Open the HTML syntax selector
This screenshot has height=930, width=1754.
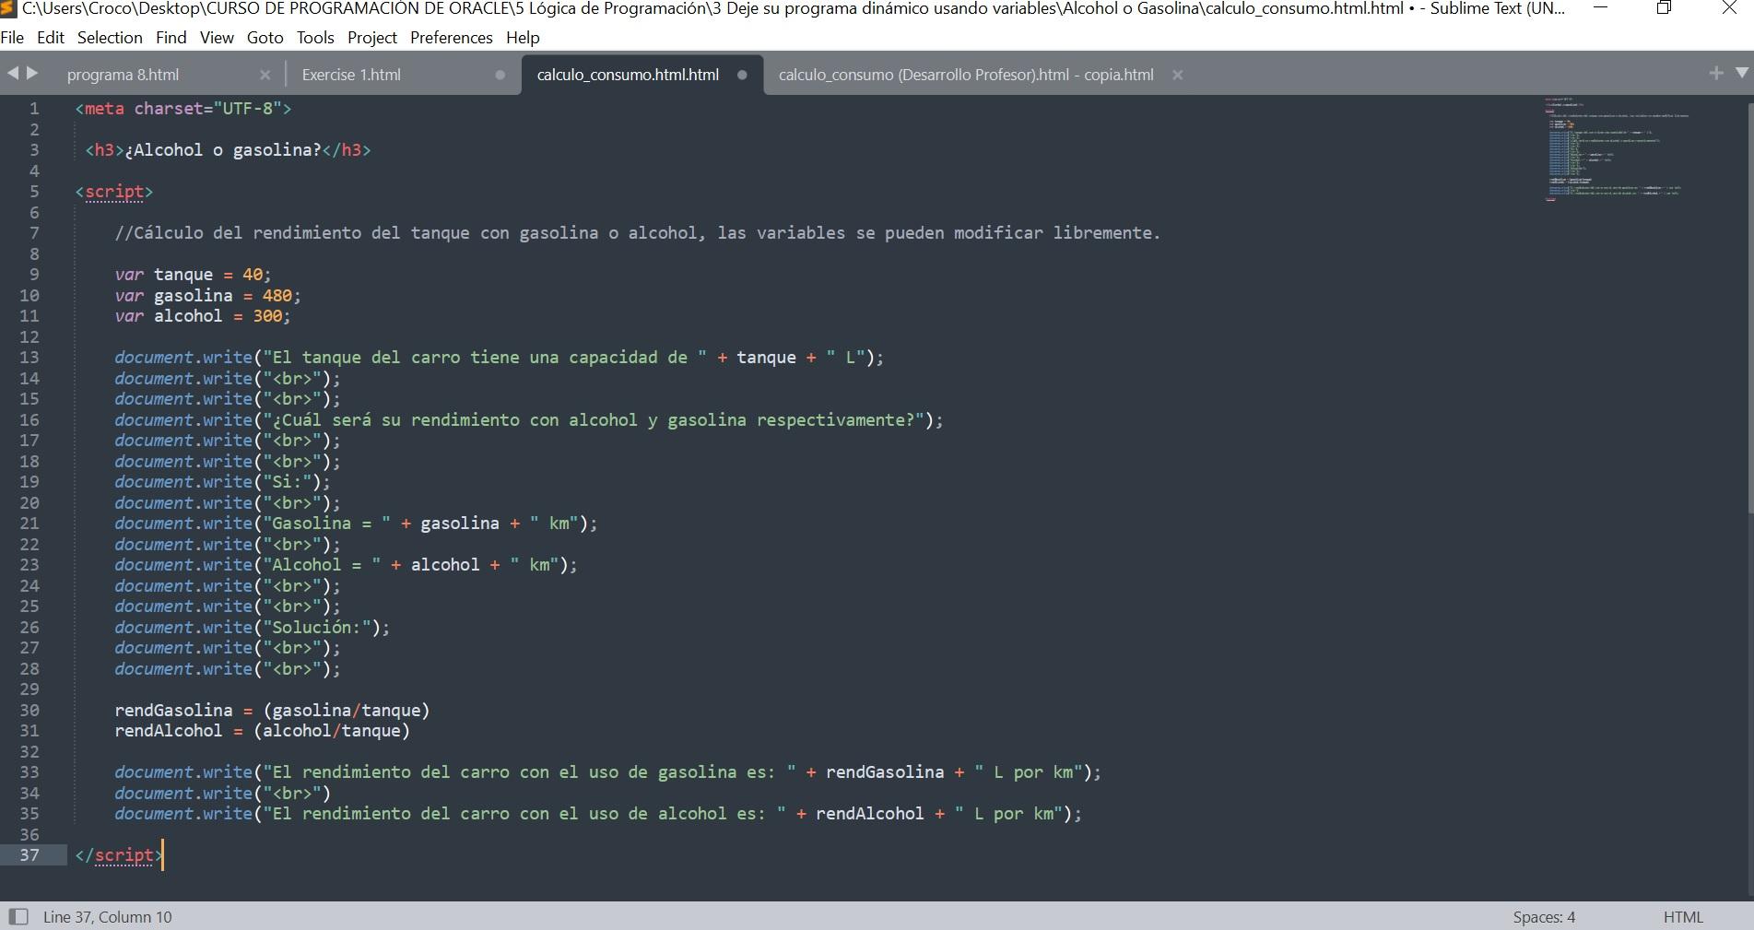click(1683, 917)
